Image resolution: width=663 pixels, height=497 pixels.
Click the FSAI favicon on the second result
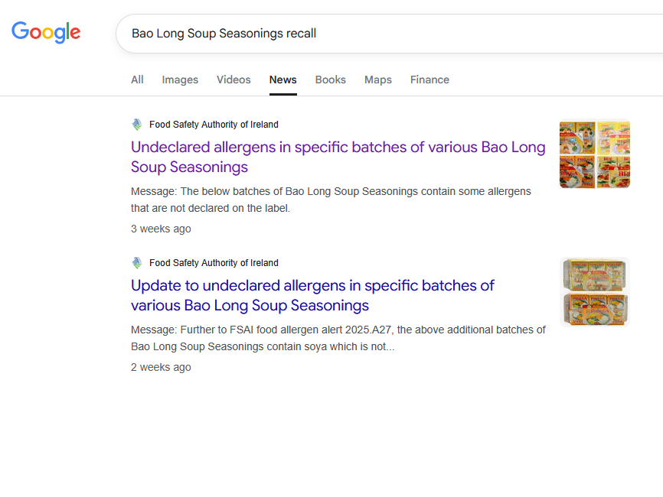point(137,263)
